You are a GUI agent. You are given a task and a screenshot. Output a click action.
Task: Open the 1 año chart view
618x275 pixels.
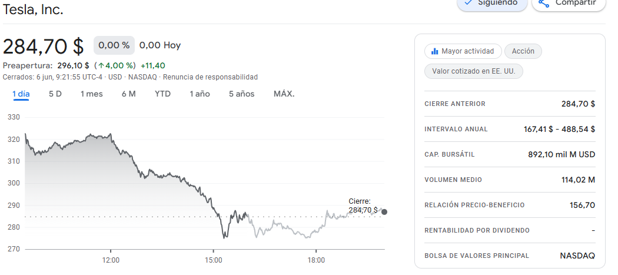(200, 94)
